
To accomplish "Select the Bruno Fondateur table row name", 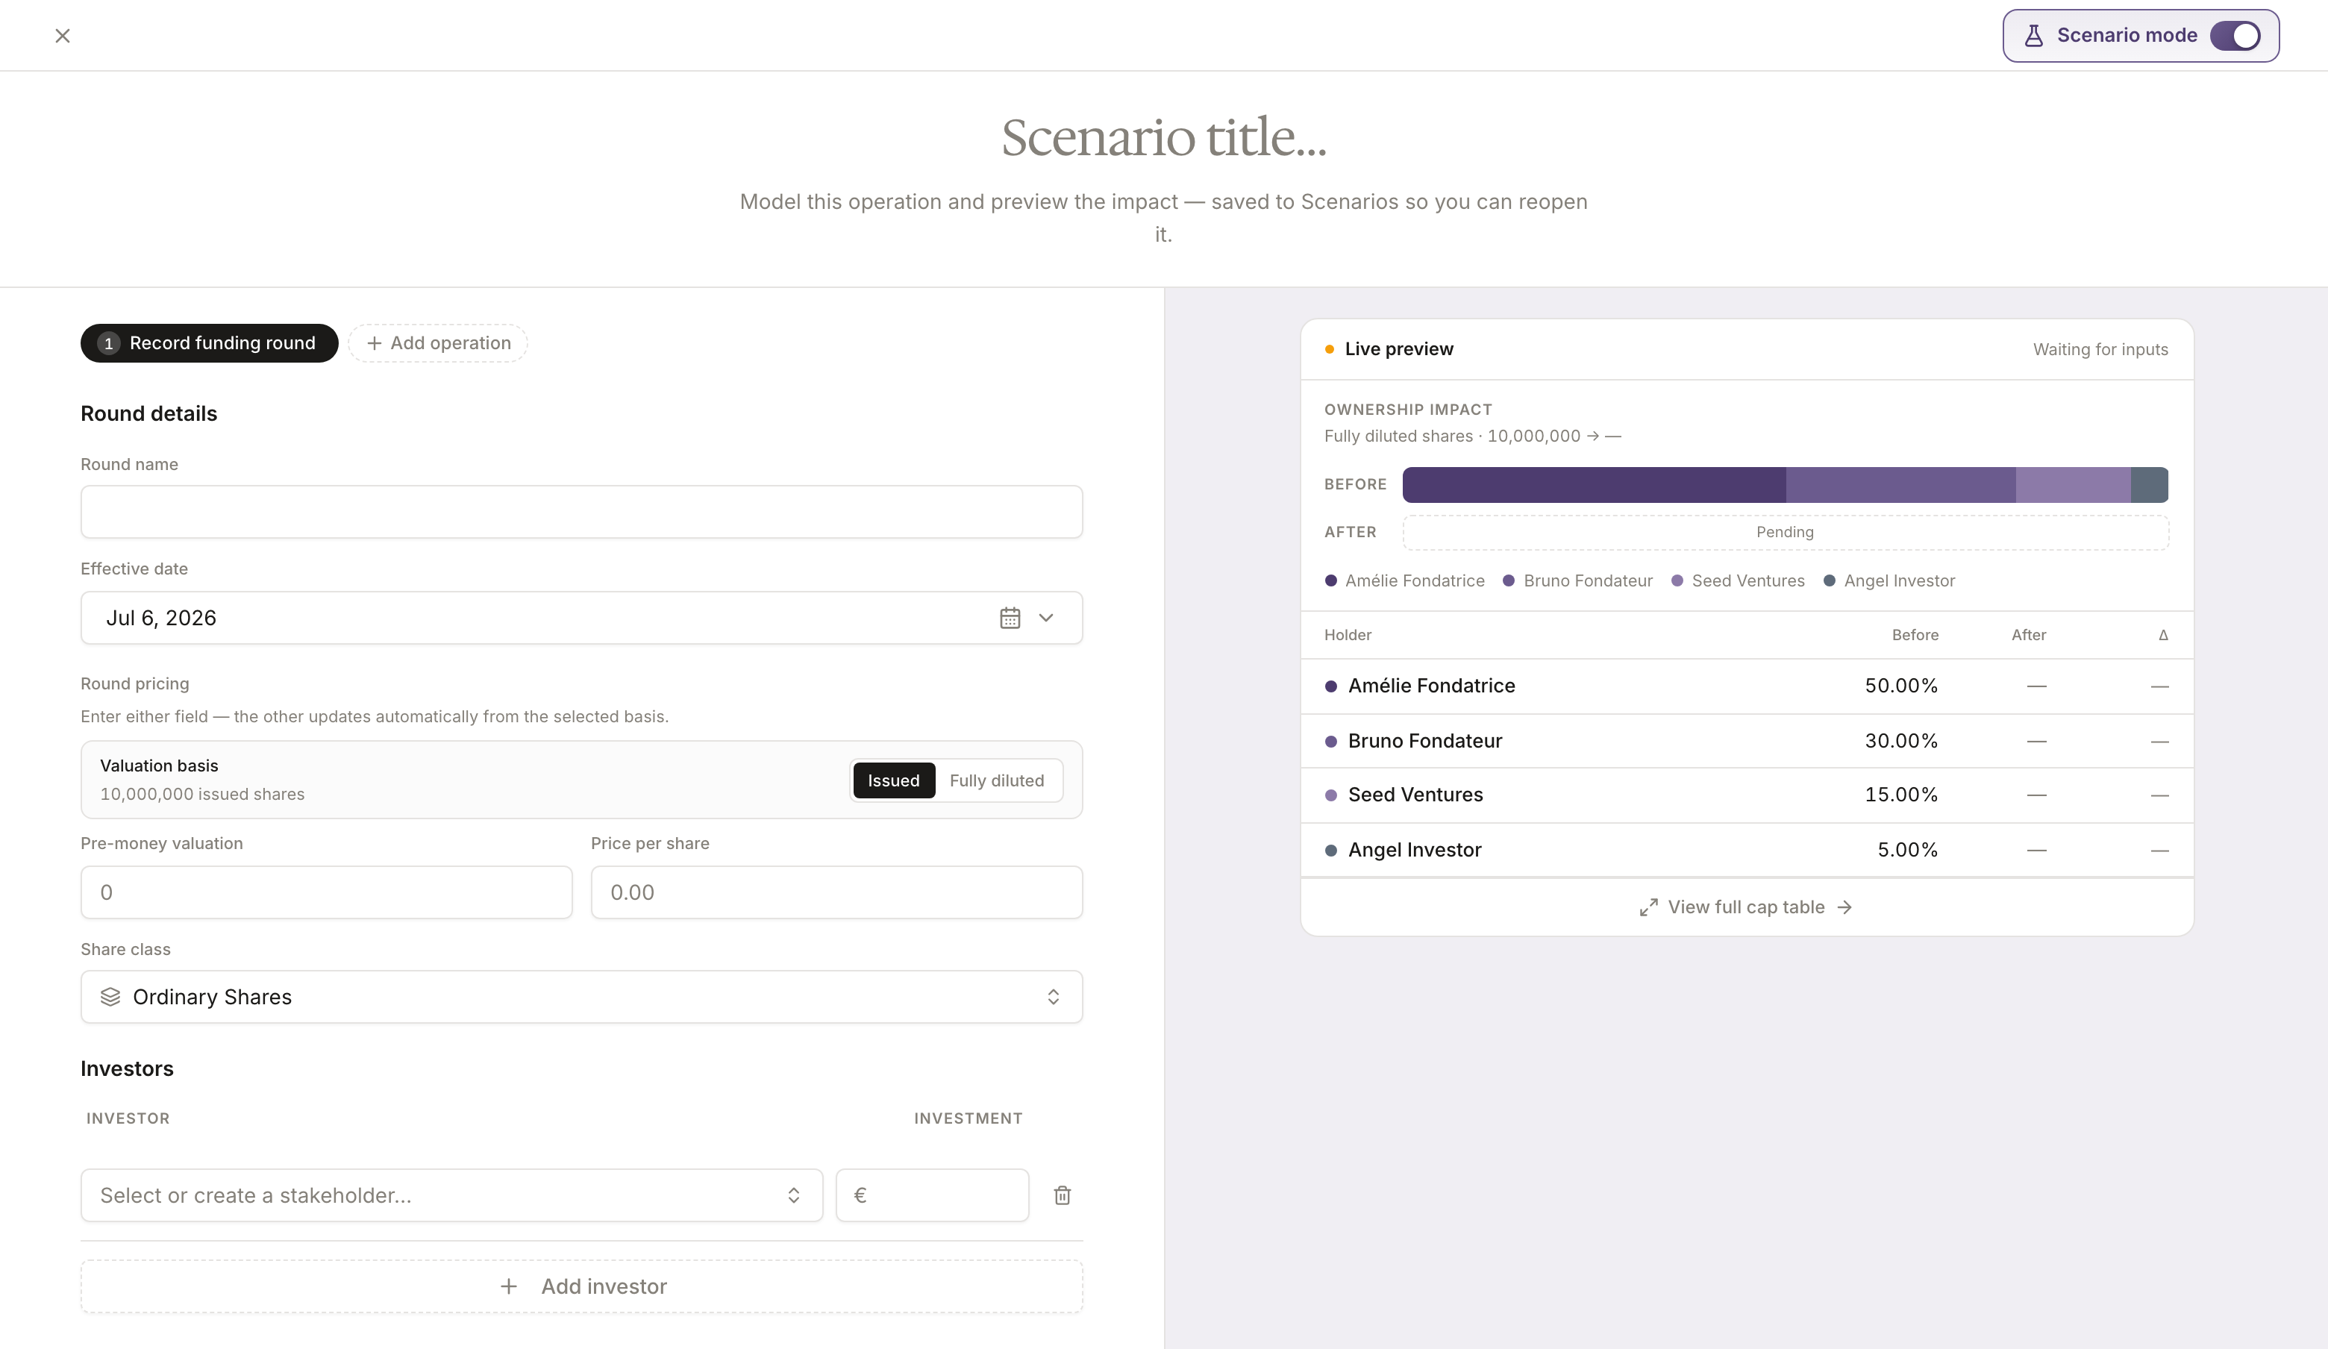I will click(1424, 741).
